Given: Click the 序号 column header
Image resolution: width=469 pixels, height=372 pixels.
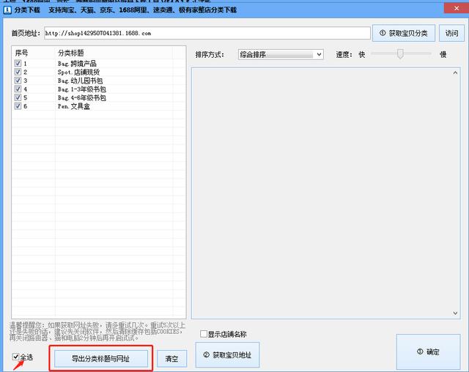Looking at the screenshot, I should (x=21, y=53).
